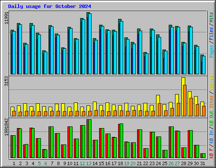Screen dimensions: 216x168
Task: Click the 'Hits' legend label
Action: pyautogui.click(x=211, y=18)
